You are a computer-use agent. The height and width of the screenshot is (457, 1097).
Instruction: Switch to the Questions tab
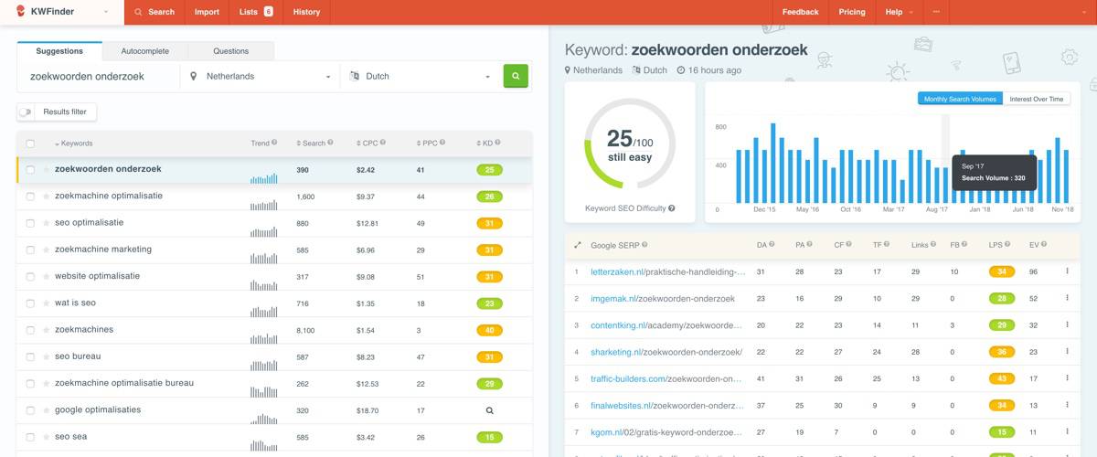(x=231, y=51)
